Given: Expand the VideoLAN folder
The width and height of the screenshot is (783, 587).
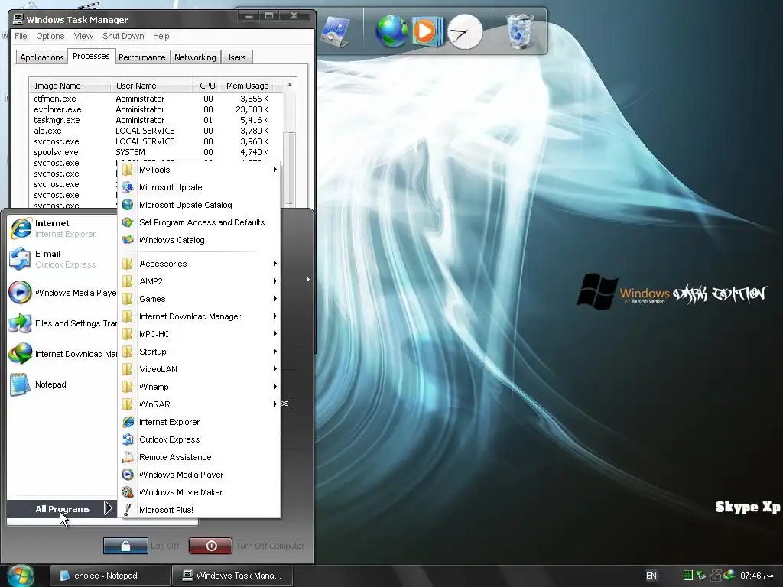Looking at the screenshot, I should pos(200,369).
